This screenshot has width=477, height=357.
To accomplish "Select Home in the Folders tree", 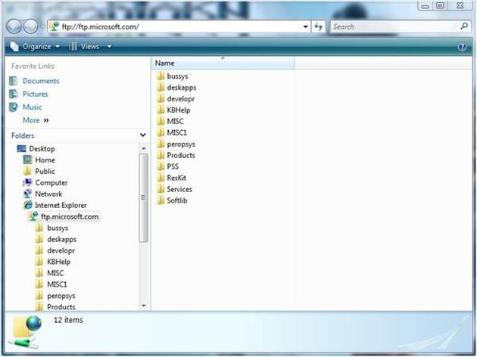I will point(45,160).
